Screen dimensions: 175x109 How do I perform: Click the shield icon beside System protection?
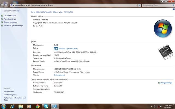click(2, 22)
